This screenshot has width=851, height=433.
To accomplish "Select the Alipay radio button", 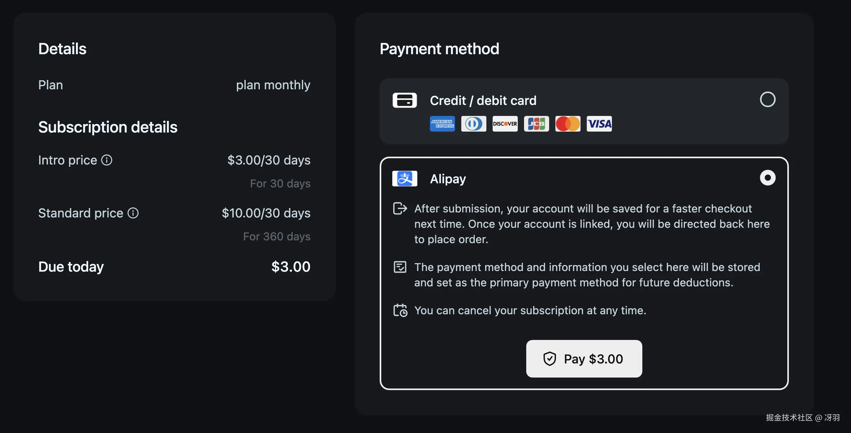I will pos(768,178).
